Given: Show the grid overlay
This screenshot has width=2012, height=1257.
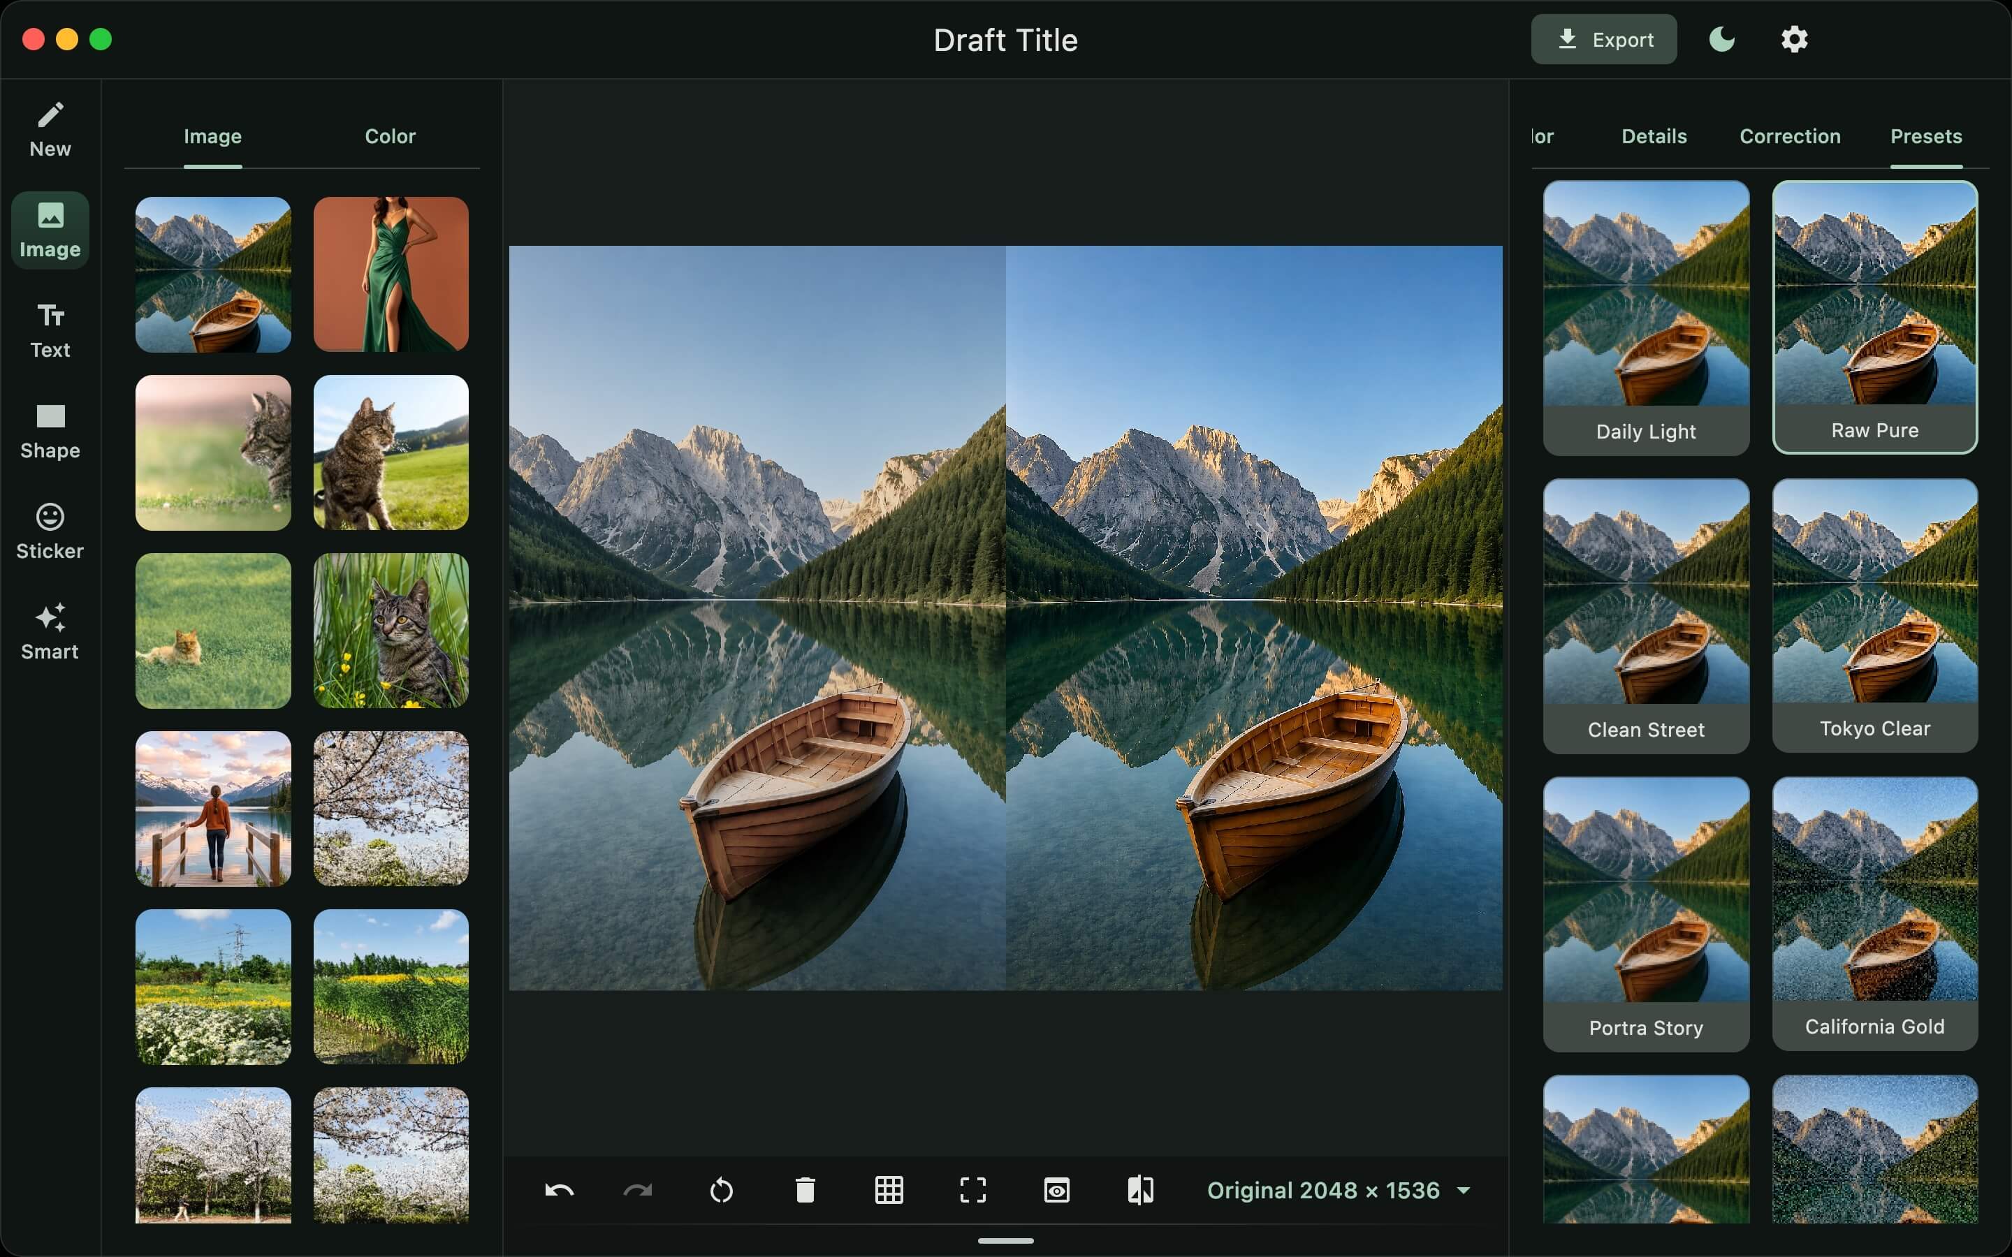Looking at the screenshot, I should 889,1191.
